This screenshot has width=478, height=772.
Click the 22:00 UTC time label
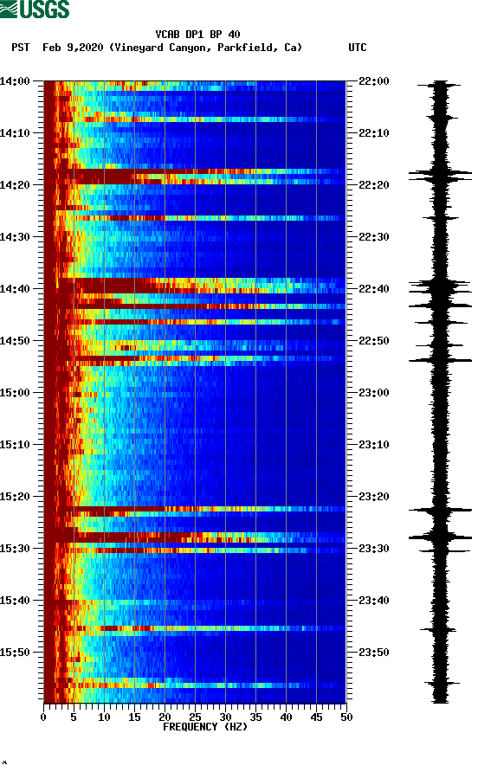[374, 81]
